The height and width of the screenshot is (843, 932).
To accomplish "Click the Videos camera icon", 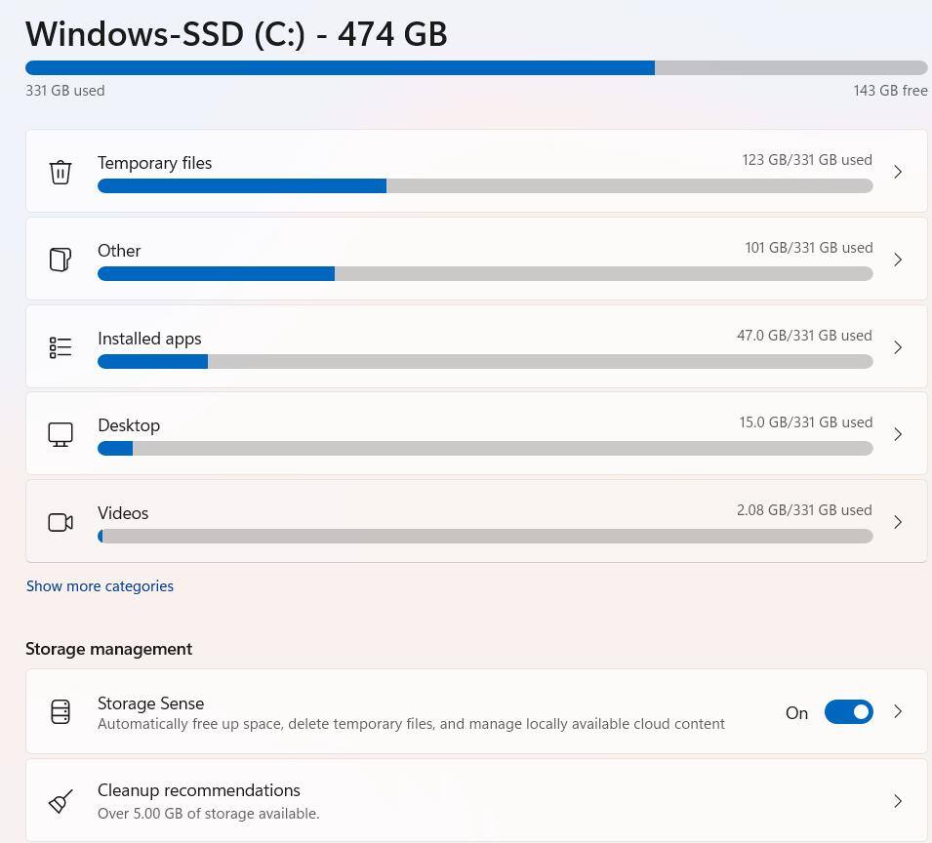I will [x=61, y=522].
